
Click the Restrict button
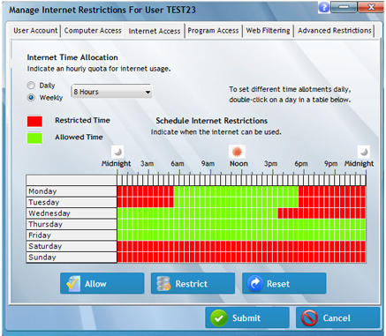coord(193,283)
